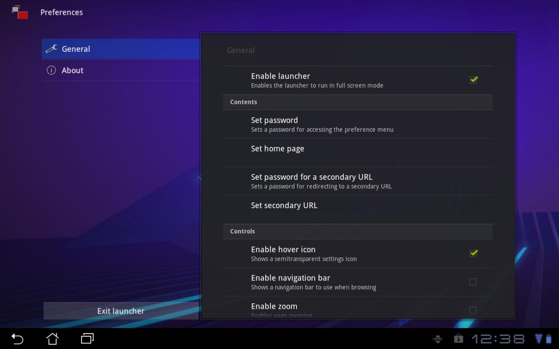The height and width of the screenshot is (349, 559).
Task: Open Recent Apps from the navigation bar
Action: (87, 339)
